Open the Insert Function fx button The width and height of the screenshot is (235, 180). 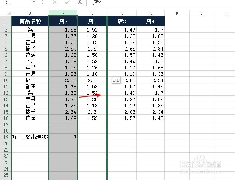[x=80, y=2]
